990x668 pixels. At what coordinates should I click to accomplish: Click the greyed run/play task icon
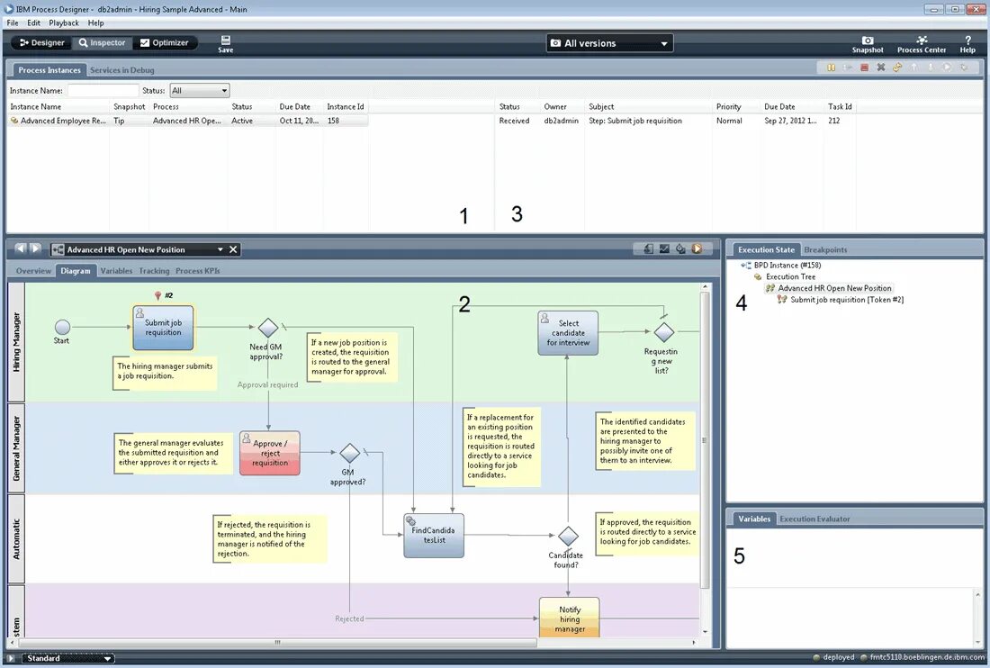947,68
